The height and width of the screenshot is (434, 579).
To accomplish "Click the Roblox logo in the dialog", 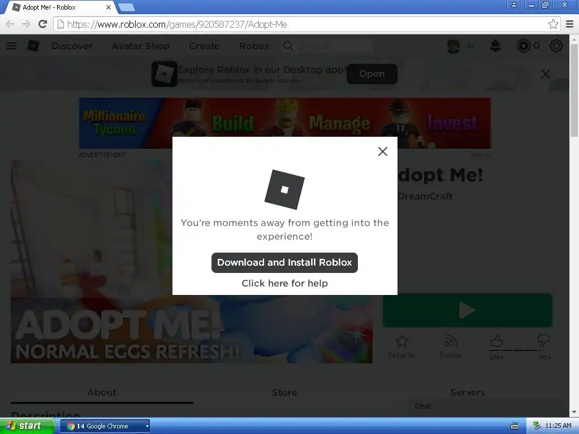I will tap(284, 189).
